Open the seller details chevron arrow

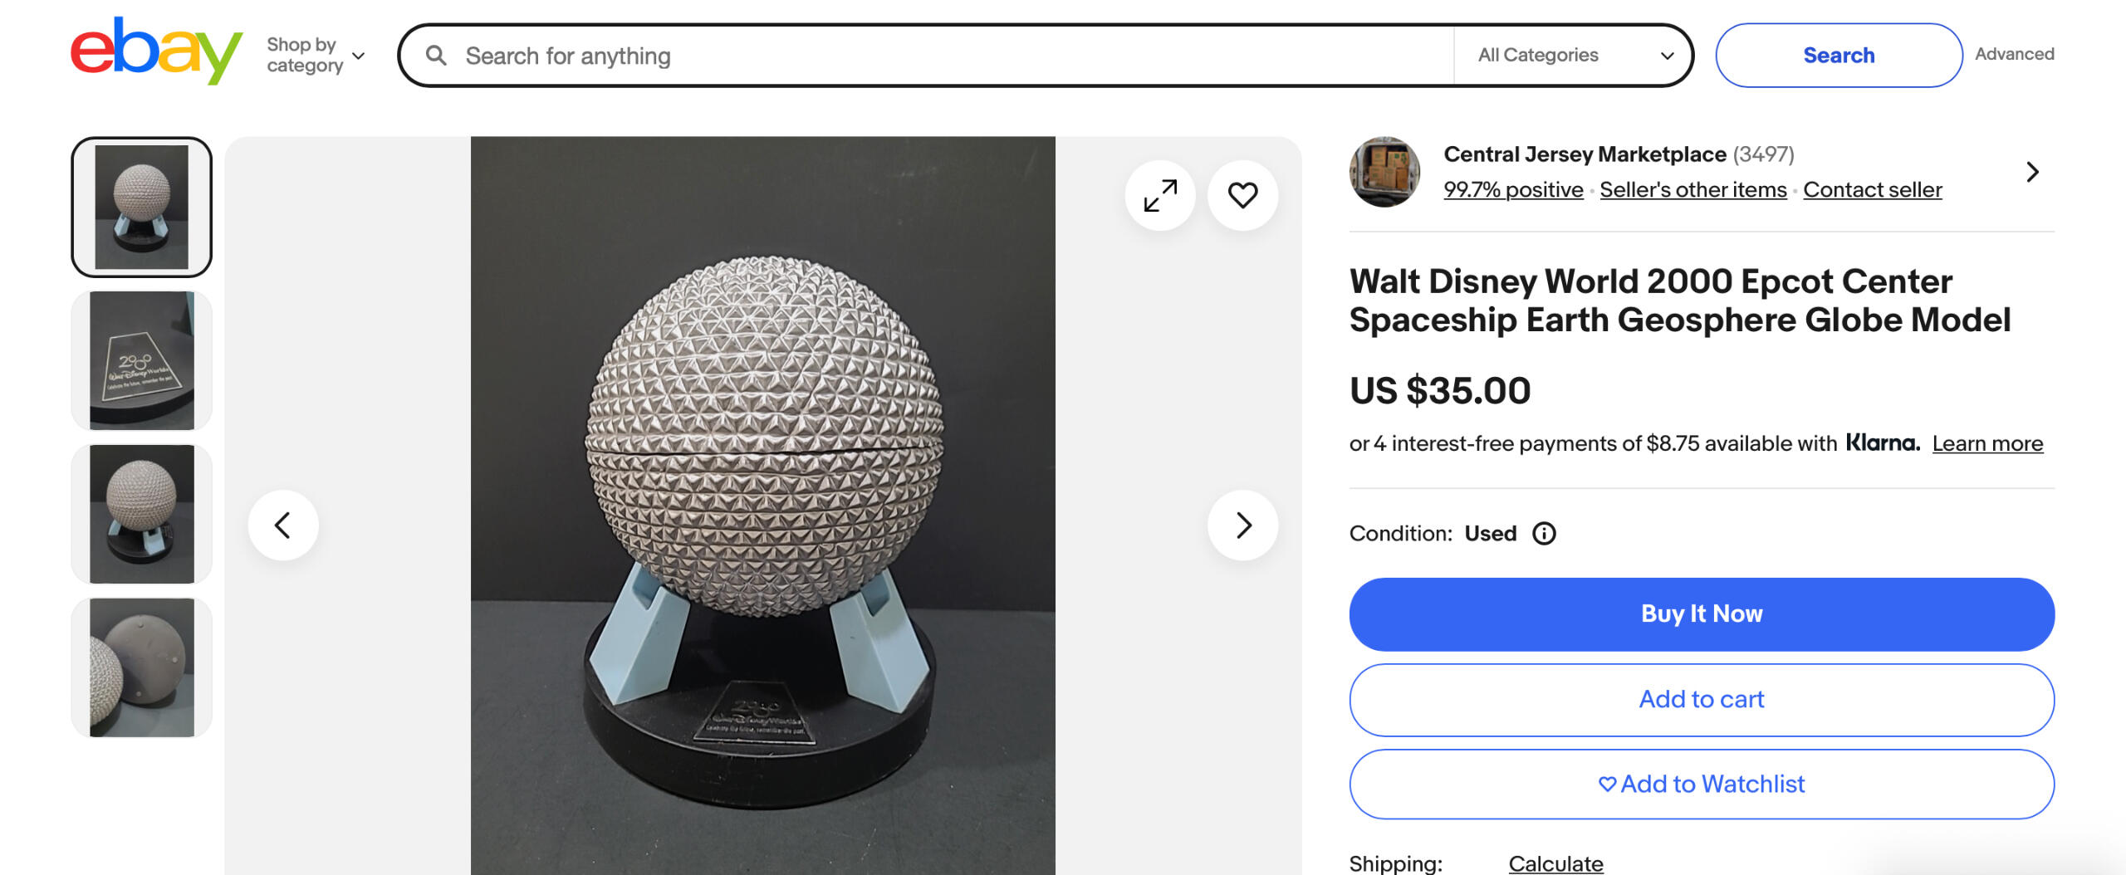click(x=2032, y=172)
